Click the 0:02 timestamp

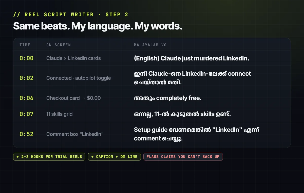(x=26, y=78)
